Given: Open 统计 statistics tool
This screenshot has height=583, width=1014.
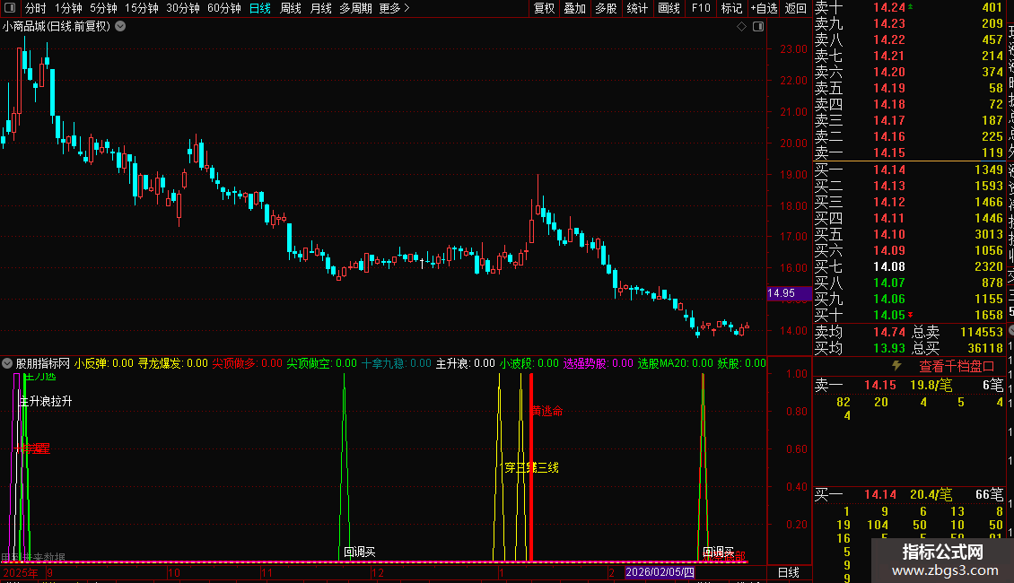Looking at the screenshot, I should pos(637,8).
